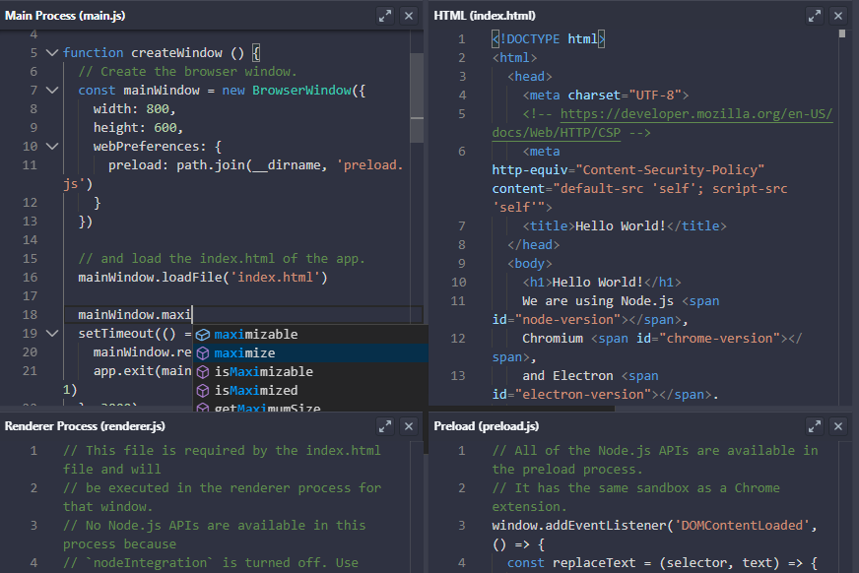
Task: Expand the Main Process panel to fullscreen
Action: pyautogui.click(x=387, y=15)
